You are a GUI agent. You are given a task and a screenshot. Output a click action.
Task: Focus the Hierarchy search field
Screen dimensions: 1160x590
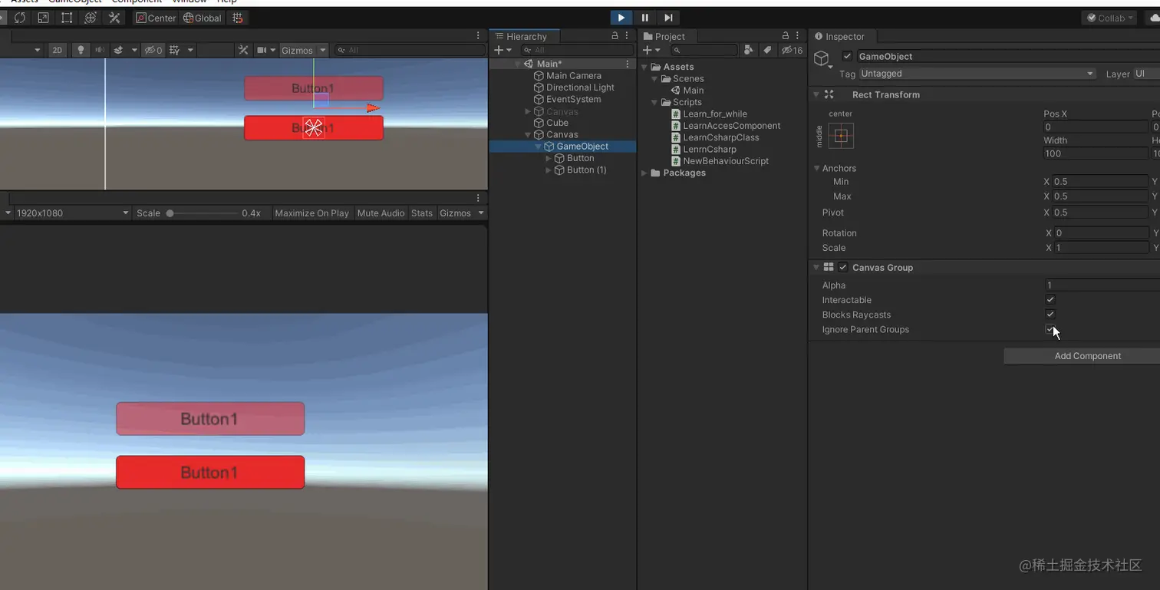[x=578, y=50]
